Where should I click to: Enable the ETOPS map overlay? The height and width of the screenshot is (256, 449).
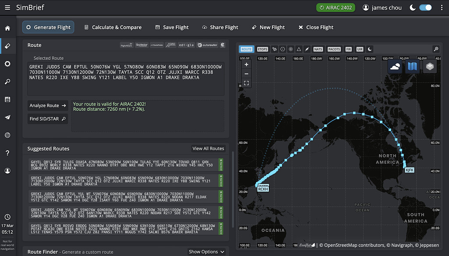point(262,49)
